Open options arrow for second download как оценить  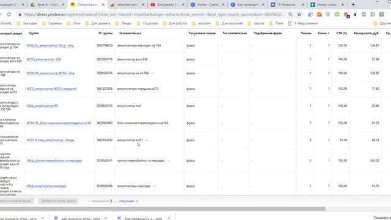click(x=106, y=218)
